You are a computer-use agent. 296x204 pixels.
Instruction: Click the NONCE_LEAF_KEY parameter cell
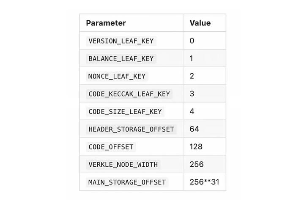click(x=117, y=76)
